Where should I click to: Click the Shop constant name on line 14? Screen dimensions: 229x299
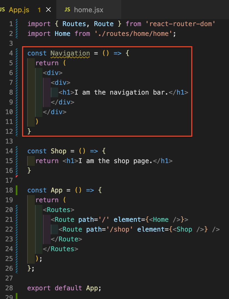coord(58,151)
